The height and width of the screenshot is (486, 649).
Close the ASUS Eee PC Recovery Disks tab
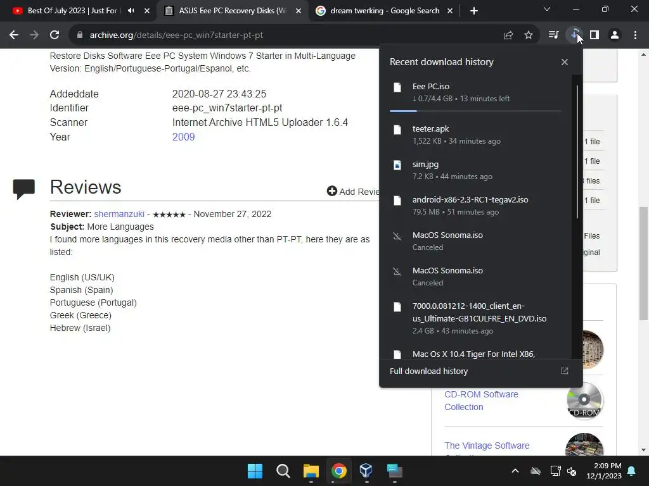(x=299, y=11)
